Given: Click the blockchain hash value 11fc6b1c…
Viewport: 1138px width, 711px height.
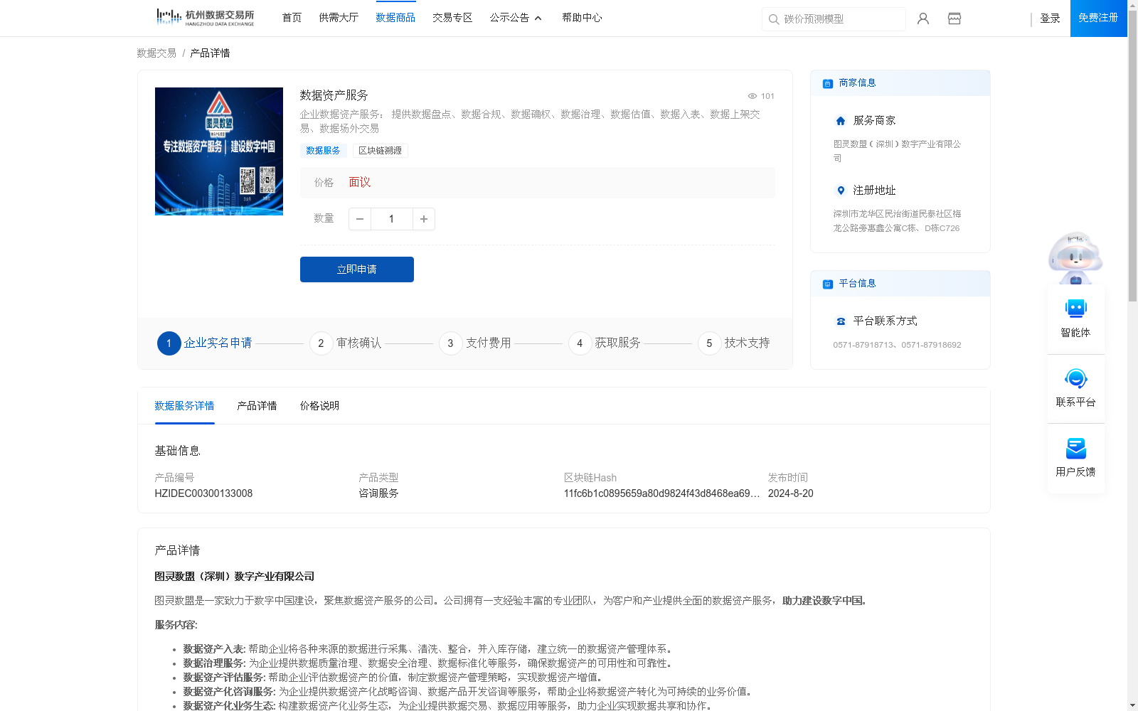Looking at the screenshot, I should point(661,493).
